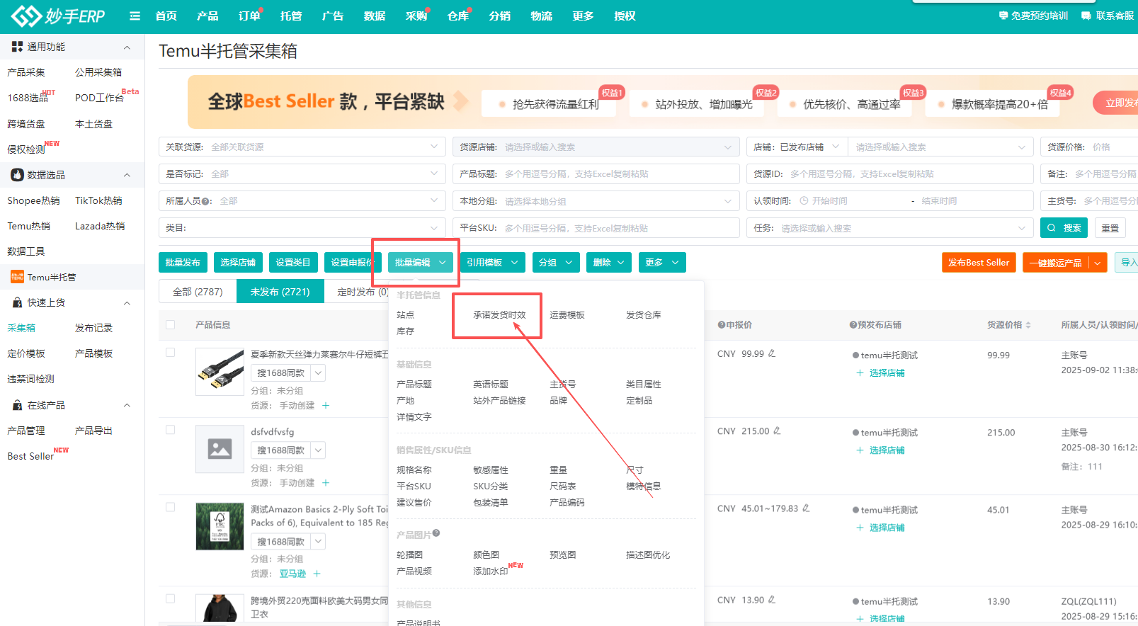The height and width of the screenshot is (626, 1138).
Task: Click the 在线产品 bag icon
Action: pos(18,405)
